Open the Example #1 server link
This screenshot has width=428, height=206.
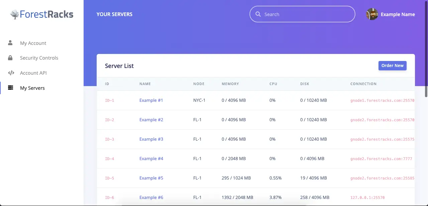[151, 100]
